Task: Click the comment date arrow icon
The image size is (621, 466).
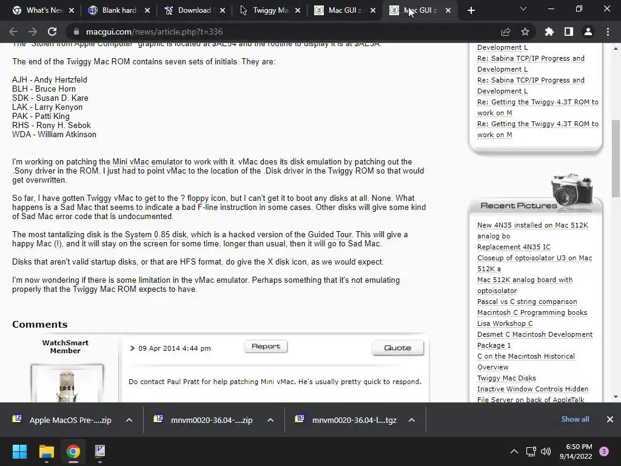Action: 132,348
